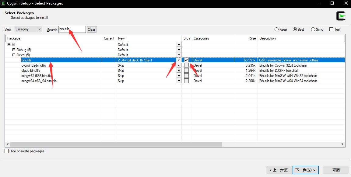The width and height of the screenshot is (351, 177).
Task: Click the Package column header
Action: point(54,38)
